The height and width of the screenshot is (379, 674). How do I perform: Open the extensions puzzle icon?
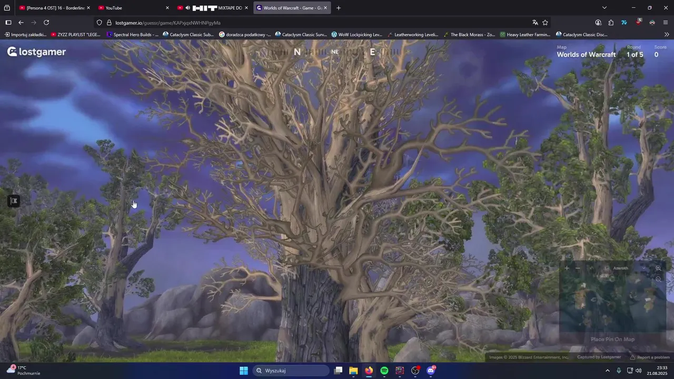click(611, 23)
